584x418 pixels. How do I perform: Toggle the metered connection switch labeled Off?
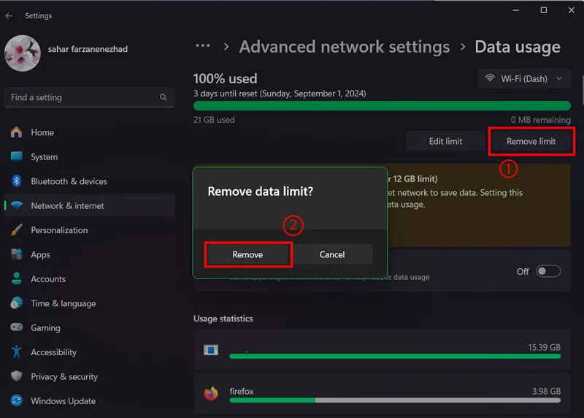pyautogui.click(x=548, y=271)
